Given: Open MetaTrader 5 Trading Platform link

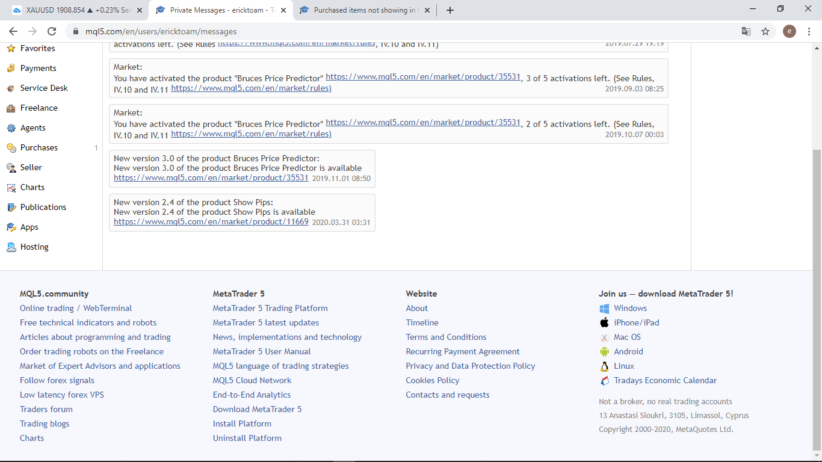Looking at the screenshot, I should 270,309.
